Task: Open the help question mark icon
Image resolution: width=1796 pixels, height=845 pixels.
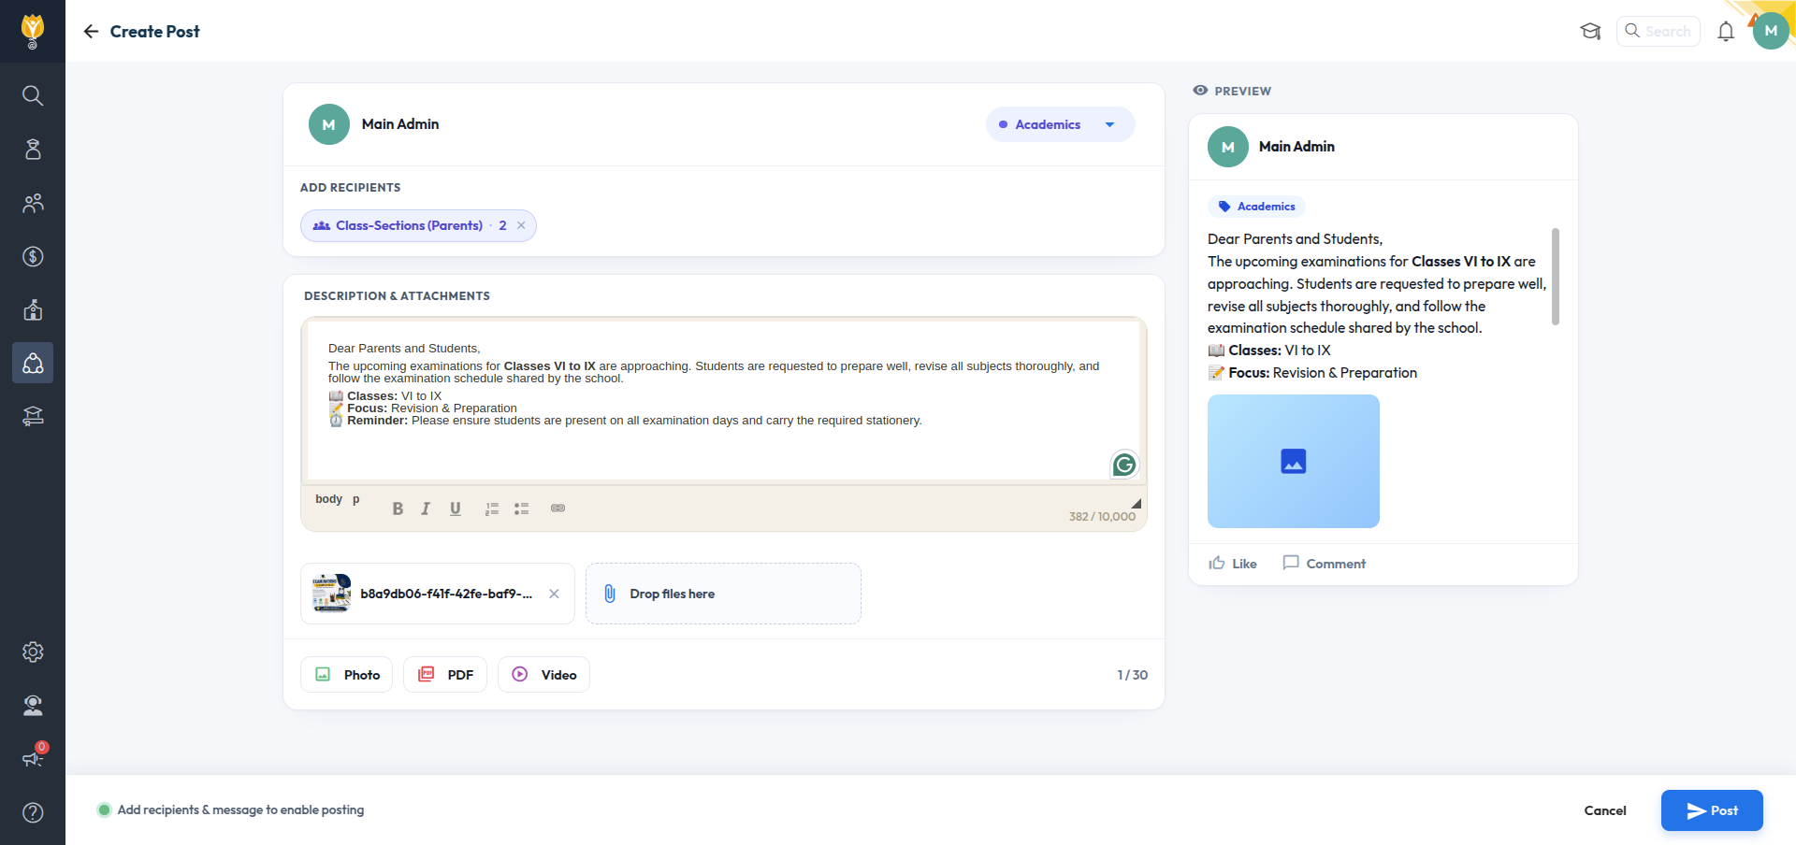Action: tap(33, 812)
